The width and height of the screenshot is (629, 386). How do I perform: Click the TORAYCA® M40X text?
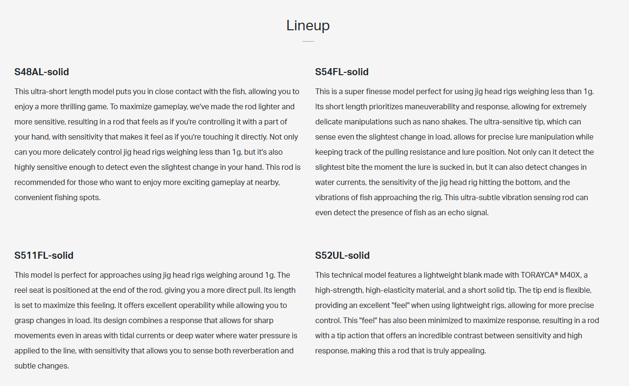[x=551, y=275]
